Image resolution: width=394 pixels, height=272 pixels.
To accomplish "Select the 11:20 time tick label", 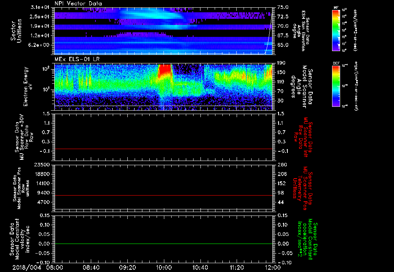I will 237,267.
